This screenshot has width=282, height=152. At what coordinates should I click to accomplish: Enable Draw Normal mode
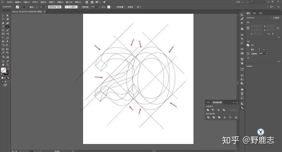pos(2,82)
